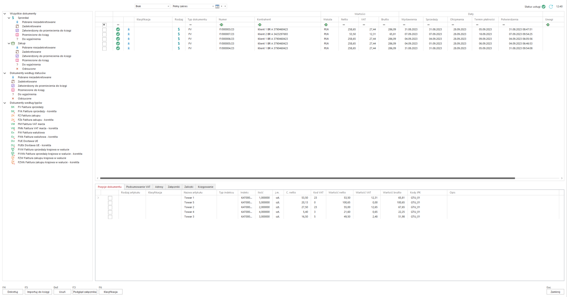Click the Klasyfikacja button at the bottom
The height and width of the screenshot is (297, 567).
pyautogui.click(x=111, y=292)
